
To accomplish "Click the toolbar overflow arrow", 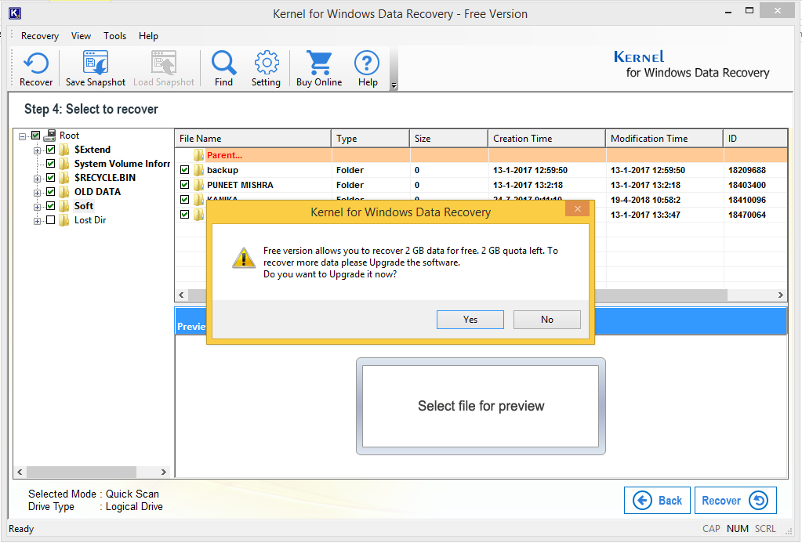I will coord(394,86).
